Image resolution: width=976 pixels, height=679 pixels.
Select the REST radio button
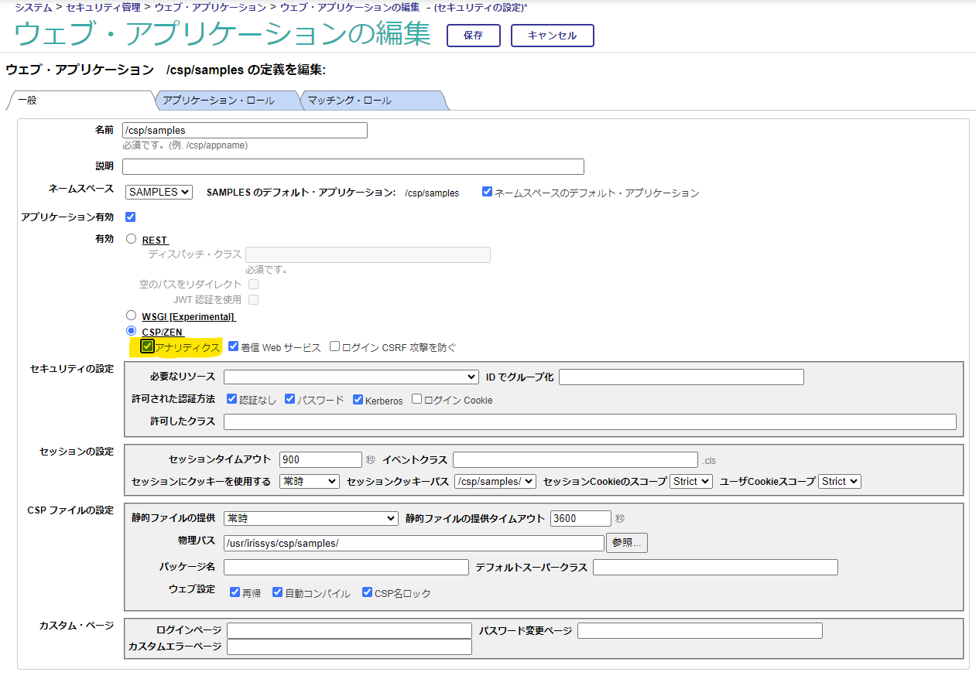131,240
